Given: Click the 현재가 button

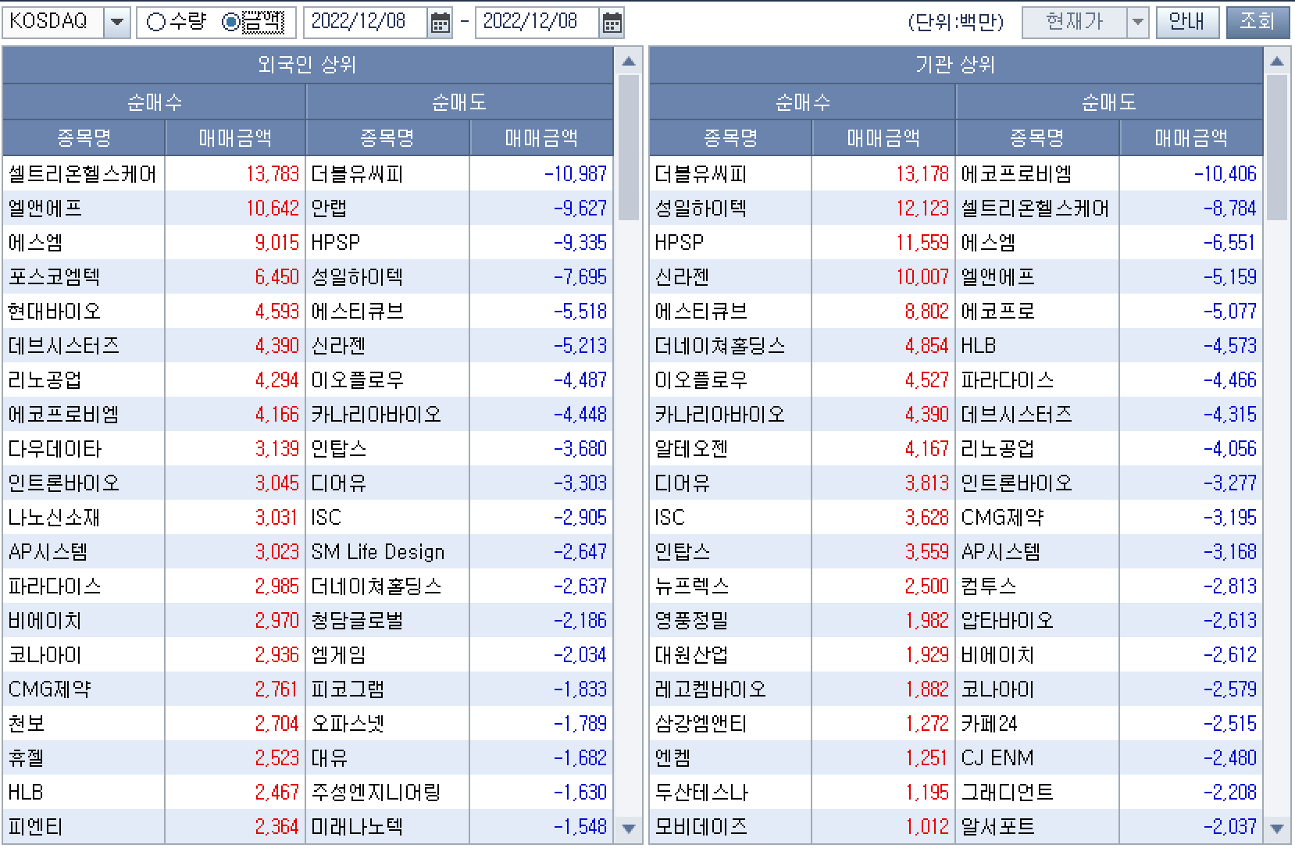Looking at the screenshot, I should [1075, 23].
